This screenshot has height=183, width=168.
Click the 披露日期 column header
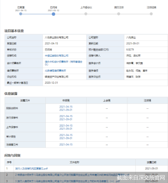pos(152,162)
